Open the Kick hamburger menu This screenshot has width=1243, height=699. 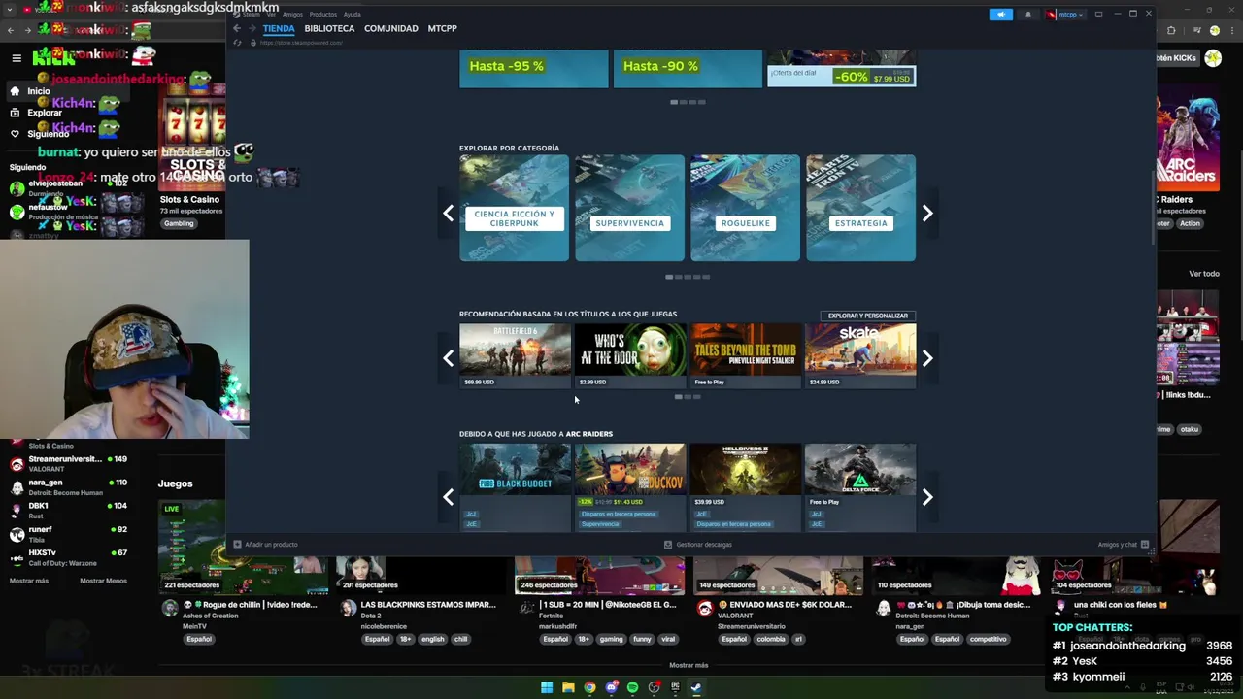coord(17,58)
